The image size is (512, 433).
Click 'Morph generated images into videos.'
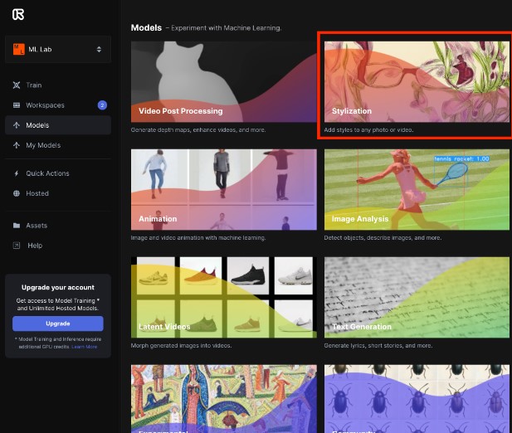coord(181,346)
